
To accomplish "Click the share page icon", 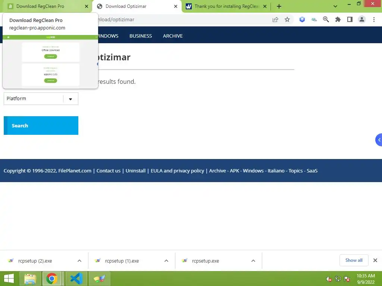I will [275, 19].
